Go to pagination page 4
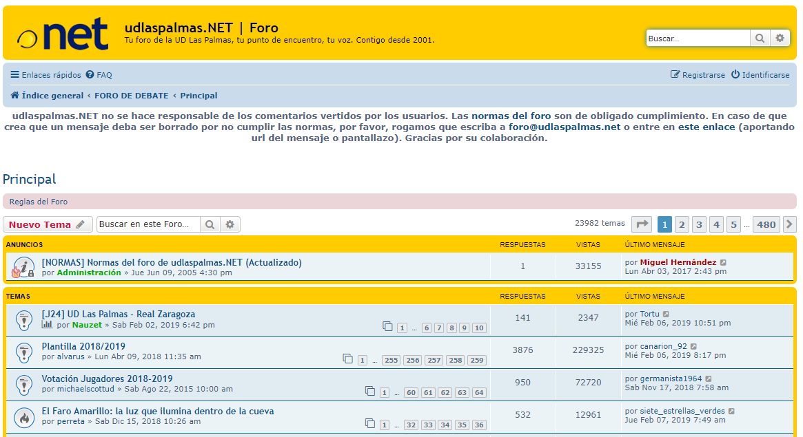 [x=716, y=224]
